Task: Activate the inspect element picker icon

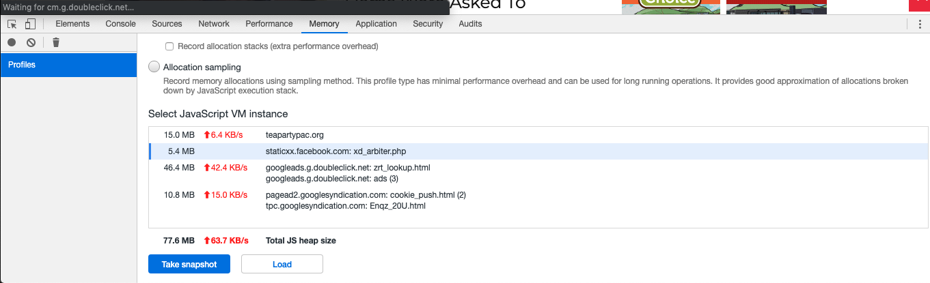Action: click(x=12, y=24)
